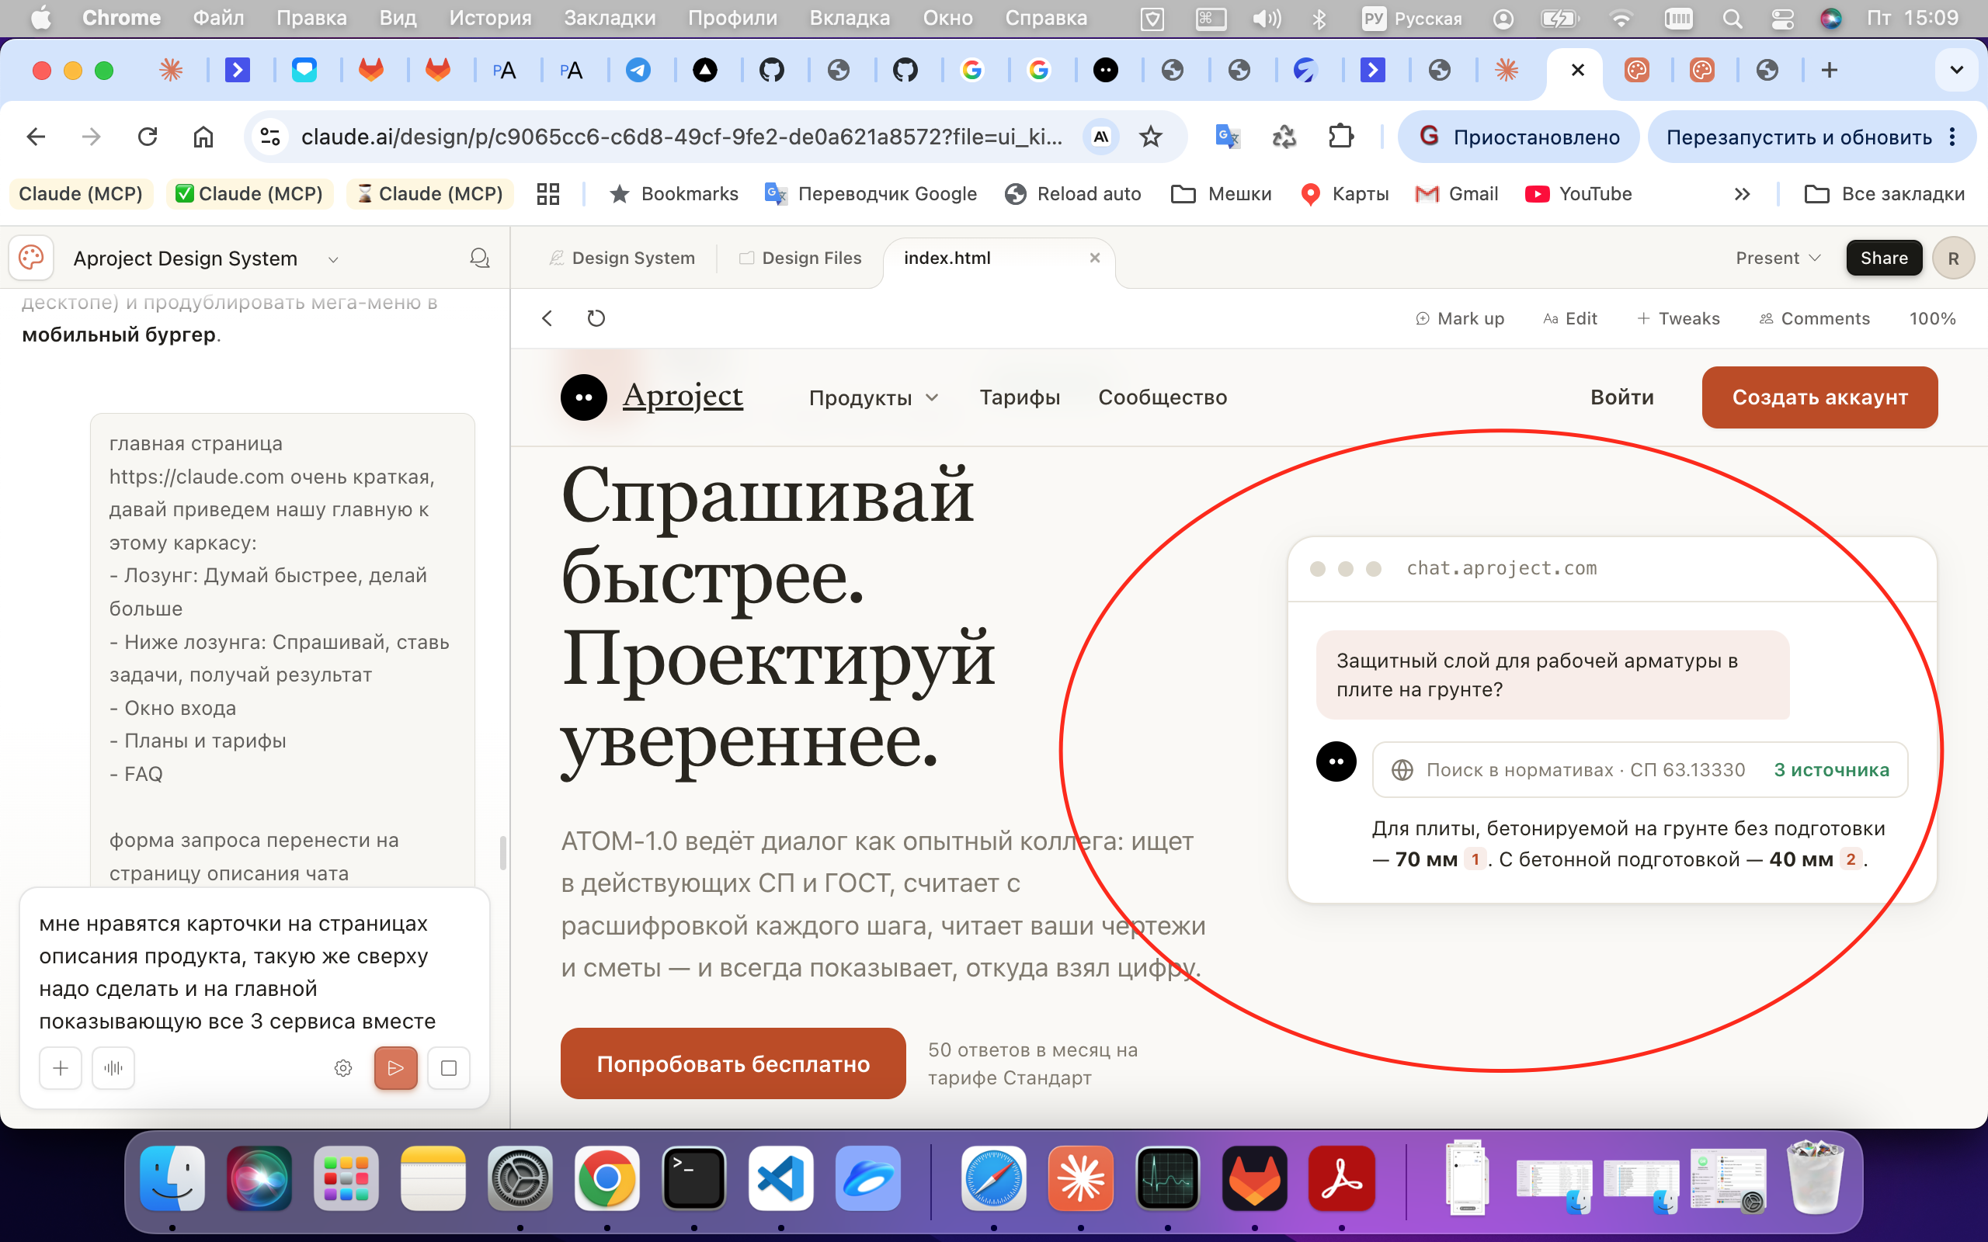Image resolution: width=1988 pixels, height=1242 pixels.
Task: Click the Войти link
Action: coord(1621,397)
